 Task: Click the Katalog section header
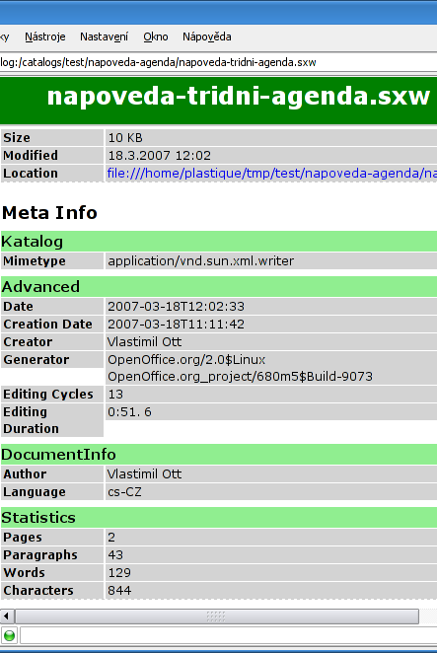[x=218, y=242]
